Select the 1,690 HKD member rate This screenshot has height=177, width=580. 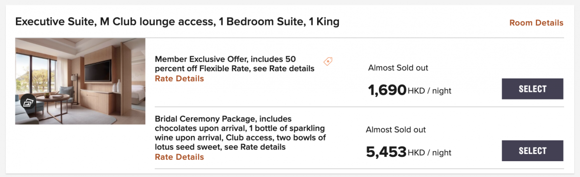point(533,89)
